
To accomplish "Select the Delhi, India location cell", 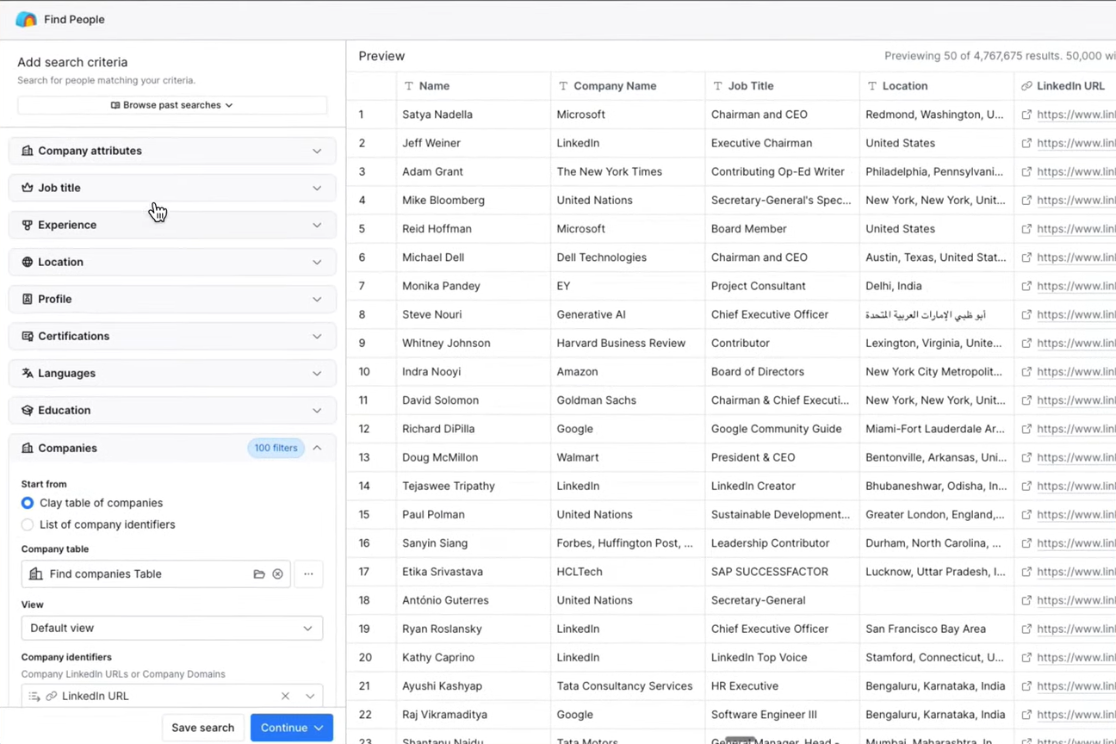I will [x=937, y=286].
